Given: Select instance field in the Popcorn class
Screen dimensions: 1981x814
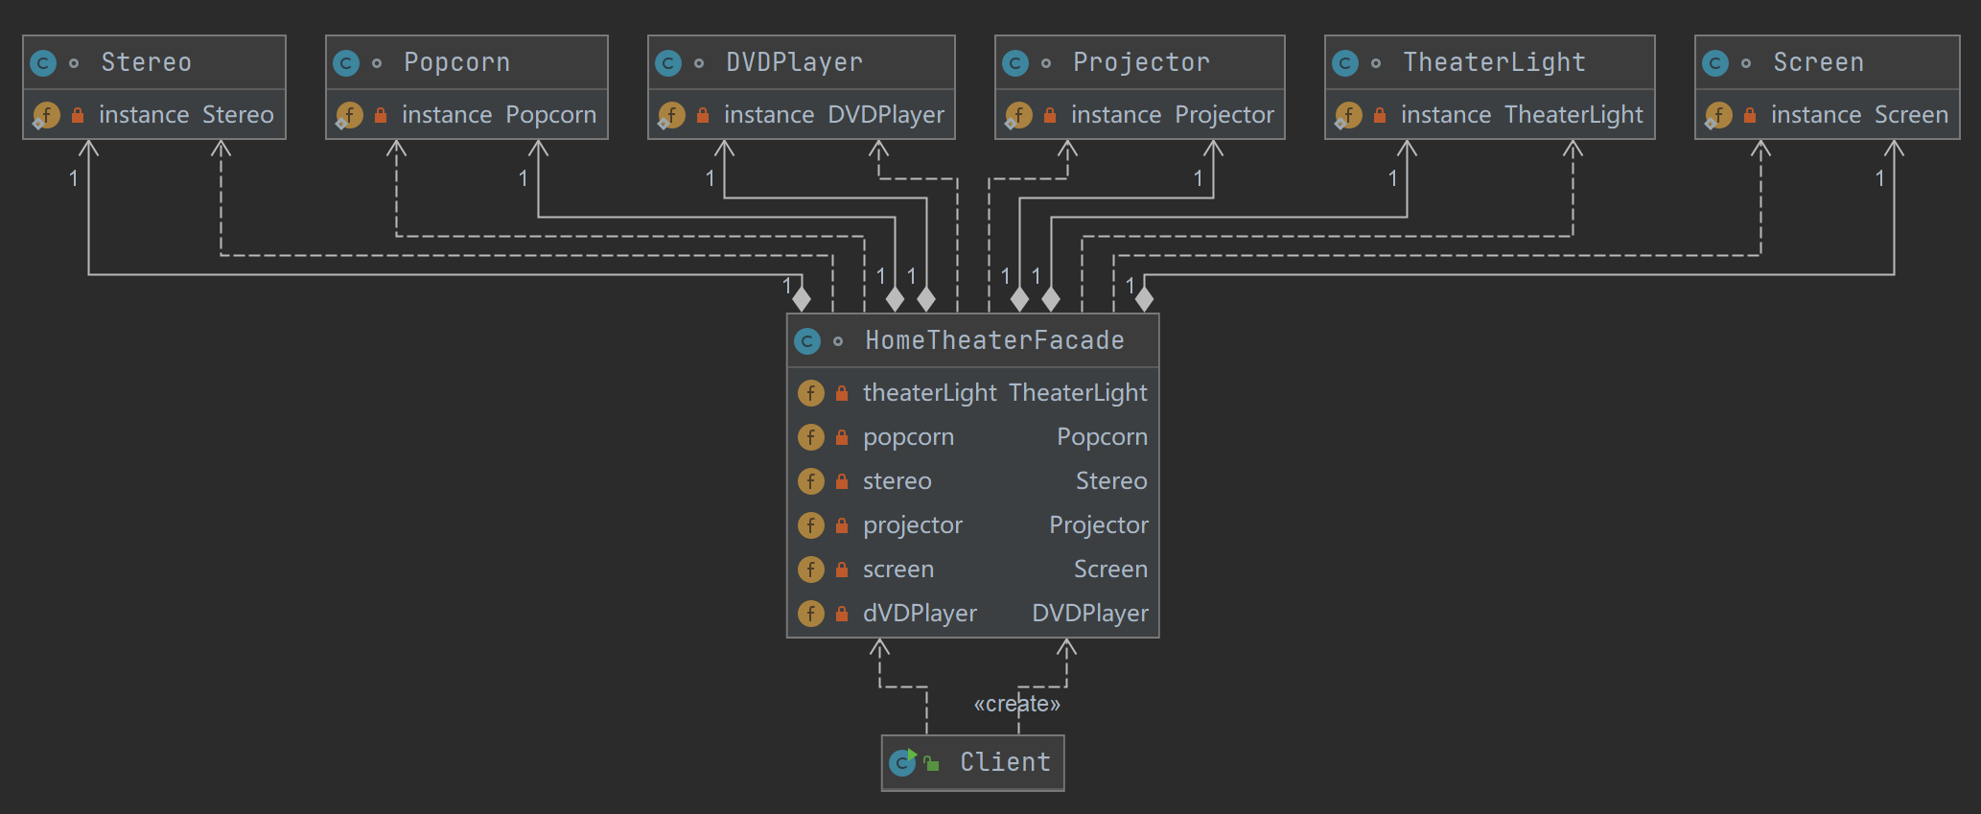Looking at the screenshot, I should (498, 115).
